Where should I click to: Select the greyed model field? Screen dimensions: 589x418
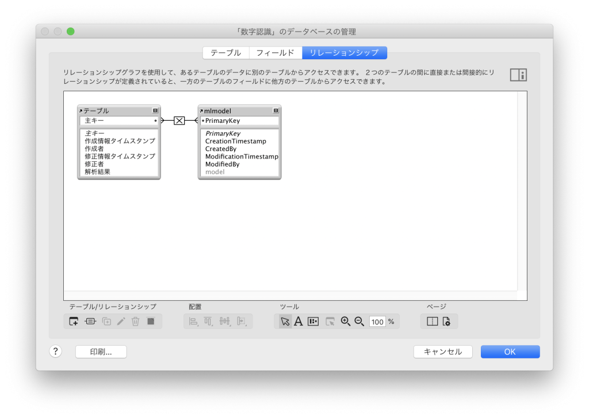click(x=215, y=172)
